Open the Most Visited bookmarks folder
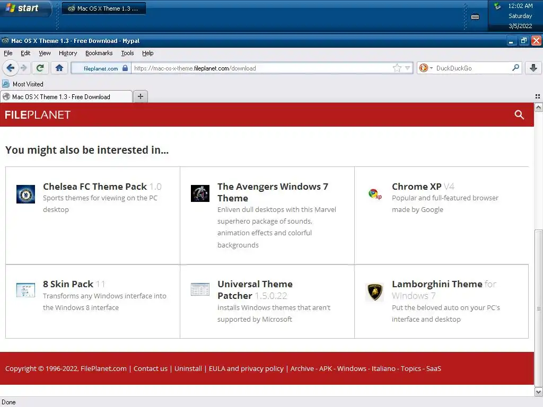 [23, 84]
